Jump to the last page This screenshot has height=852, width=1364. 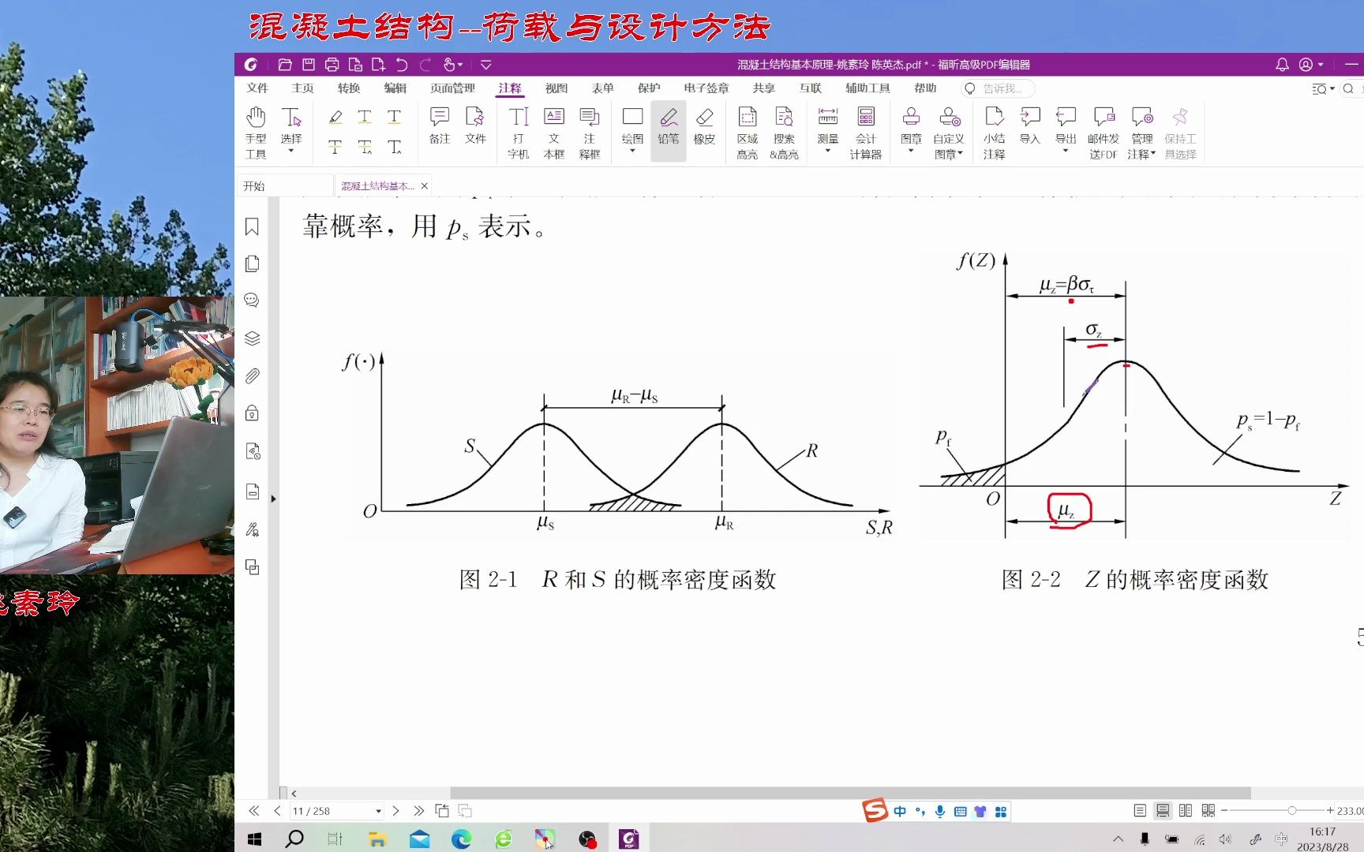pos(418,811)
